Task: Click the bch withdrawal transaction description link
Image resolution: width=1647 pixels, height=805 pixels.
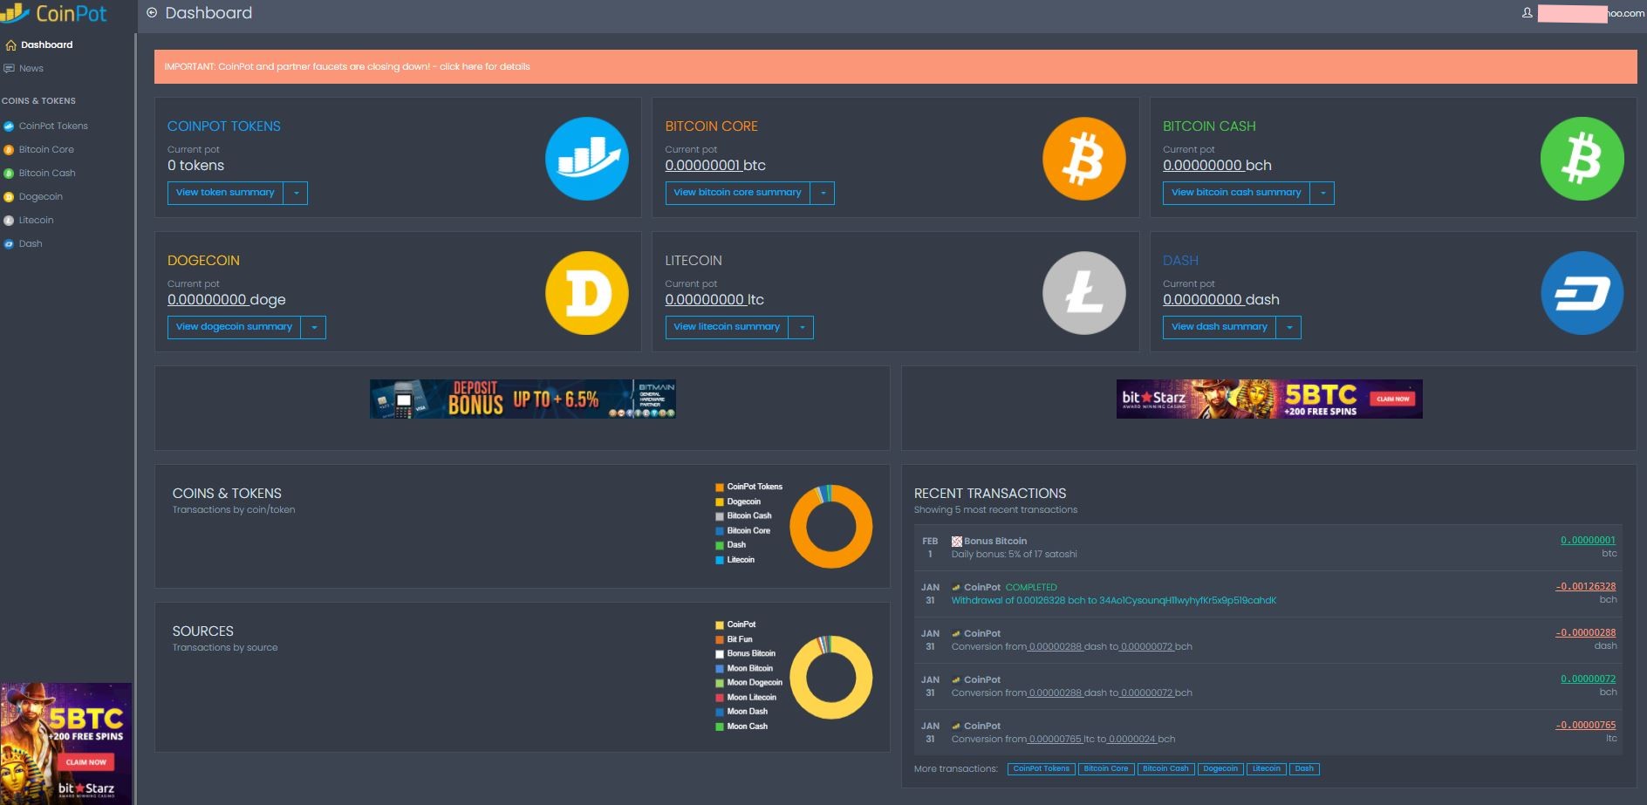Action: point(1114,601)
